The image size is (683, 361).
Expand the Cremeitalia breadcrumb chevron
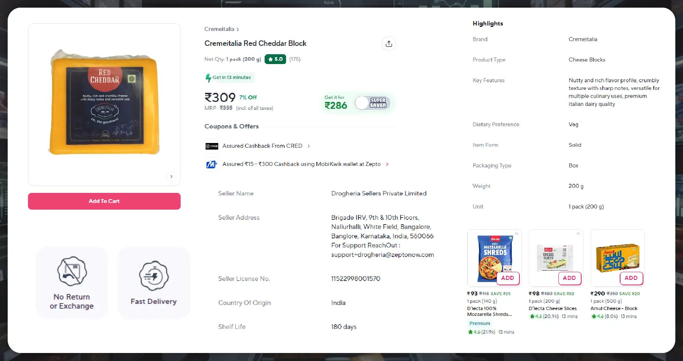[238, 29]
